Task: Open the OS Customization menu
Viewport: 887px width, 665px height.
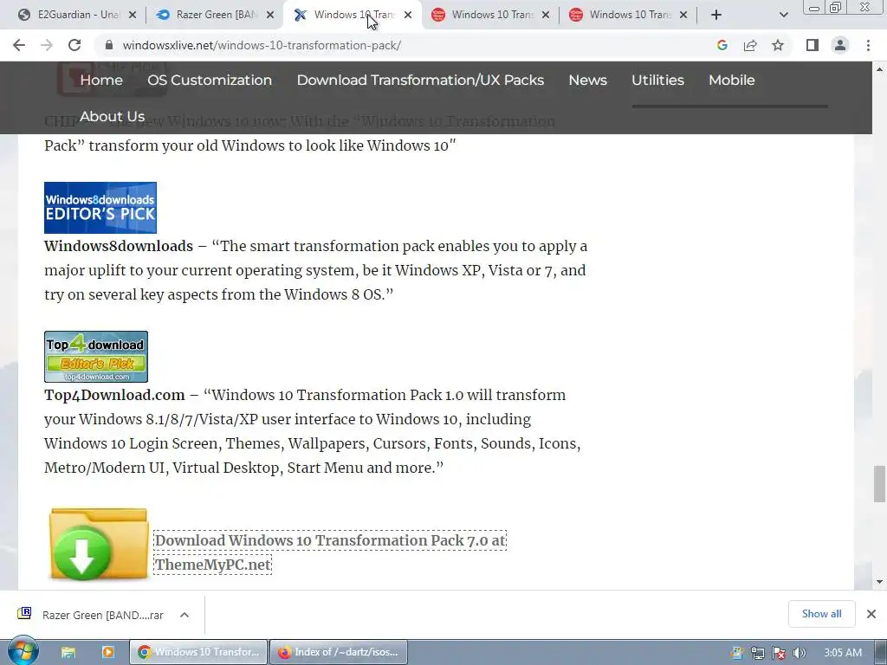Action: click(210, 80)
